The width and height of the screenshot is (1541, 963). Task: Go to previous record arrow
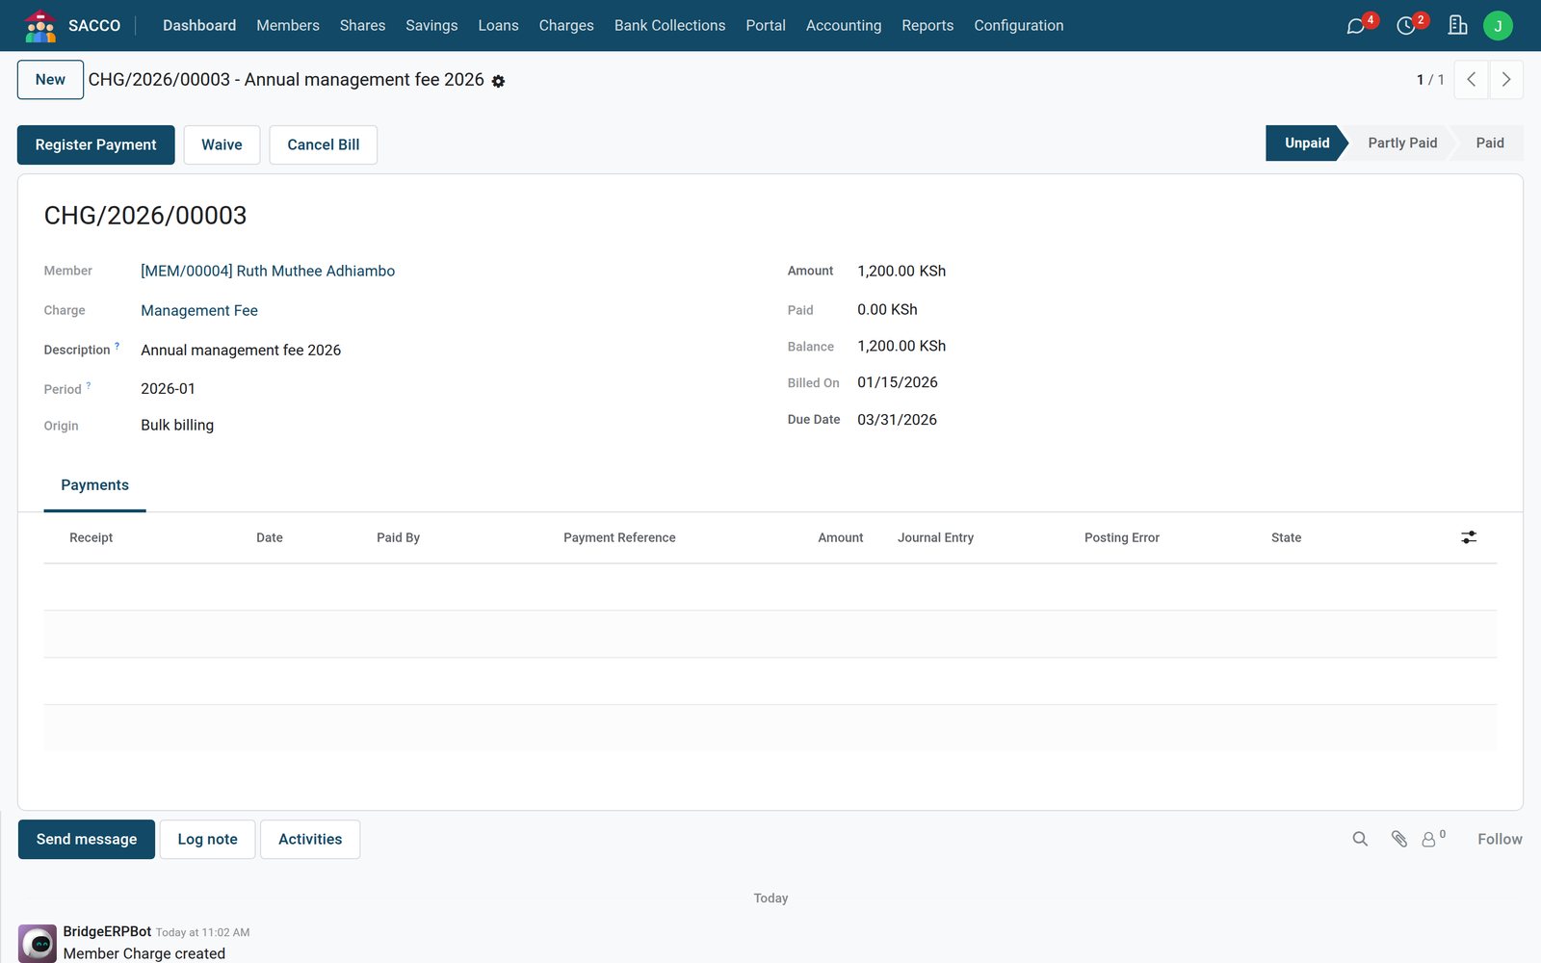pyautogui.click(x=1471, y=80)
